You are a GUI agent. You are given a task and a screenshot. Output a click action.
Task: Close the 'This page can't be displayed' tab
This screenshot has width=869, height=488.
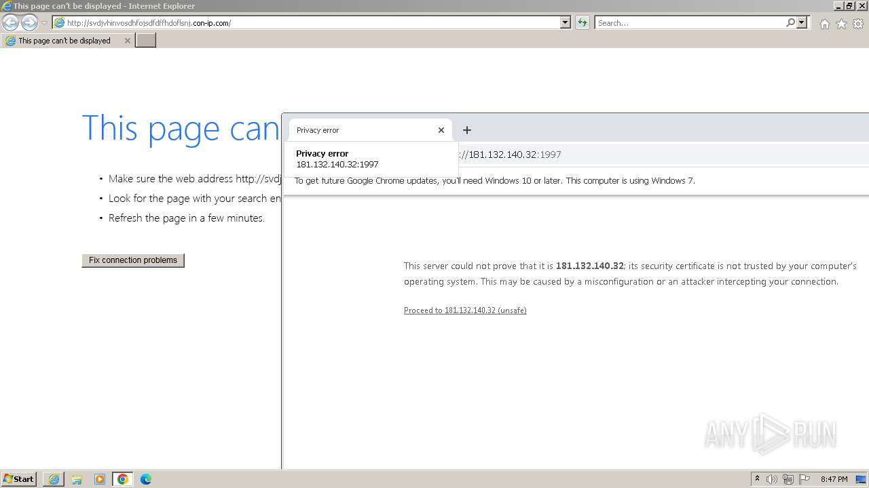[127, 41]
